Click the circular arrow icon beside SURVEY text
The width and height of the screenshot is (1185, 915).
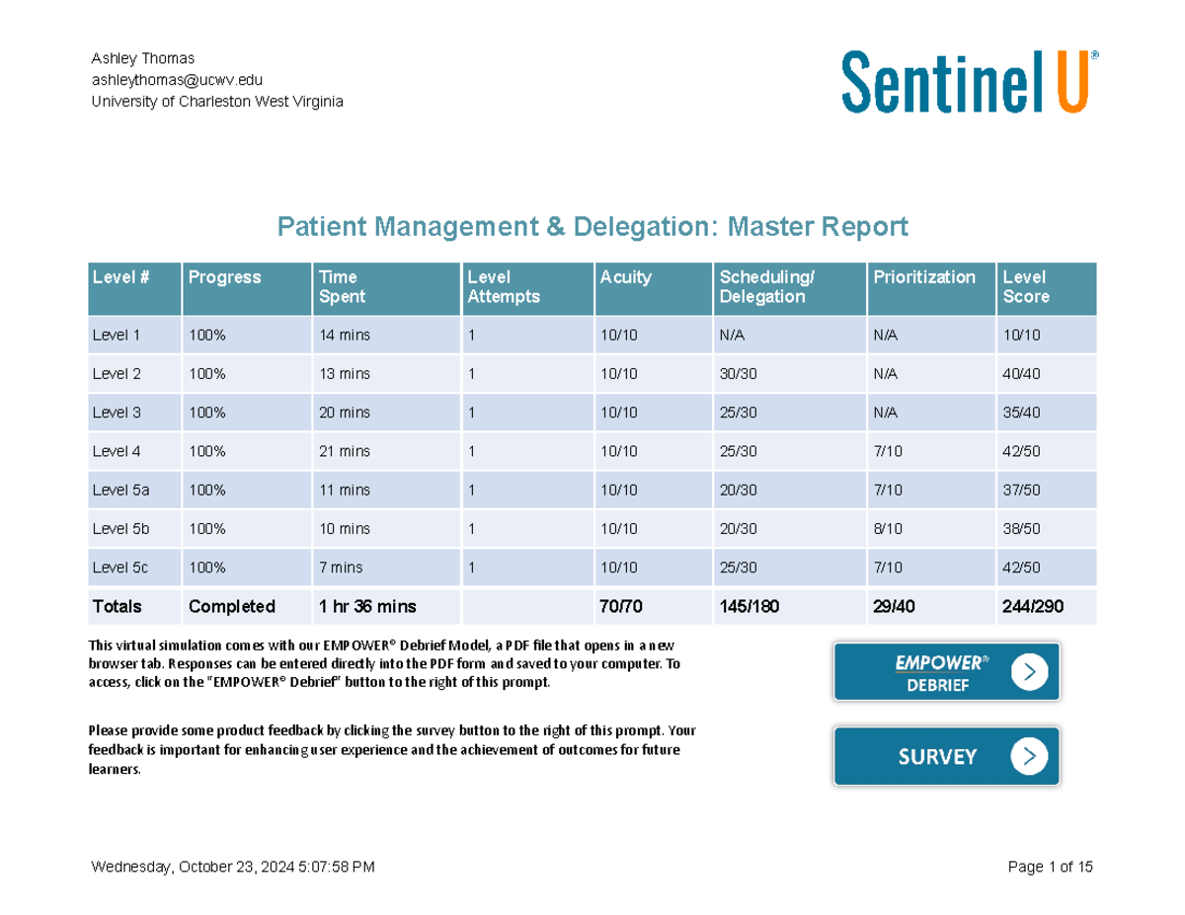point(1030,756)
